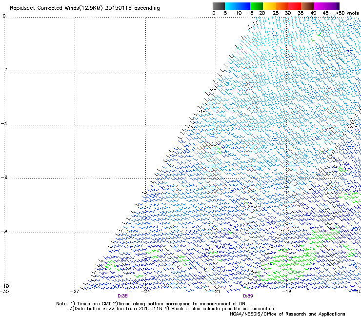The width and height of the screenshot is (361, 317).
Task: Click the blue 10-15 knots color segment
Action: (244, 6)
